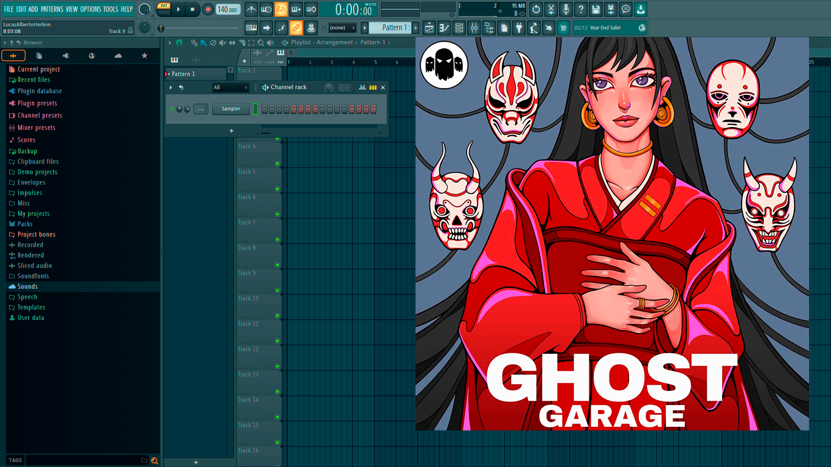Open the FILE menu

click(9, 9)
